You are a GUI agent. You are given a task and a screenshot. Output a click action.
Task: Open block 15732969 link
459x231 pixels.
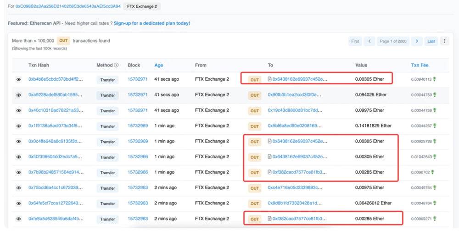(138, 126)
